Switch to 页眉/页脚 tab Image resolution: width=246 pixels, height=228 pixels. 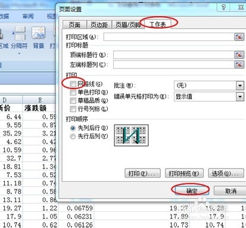tap(127, 25)
